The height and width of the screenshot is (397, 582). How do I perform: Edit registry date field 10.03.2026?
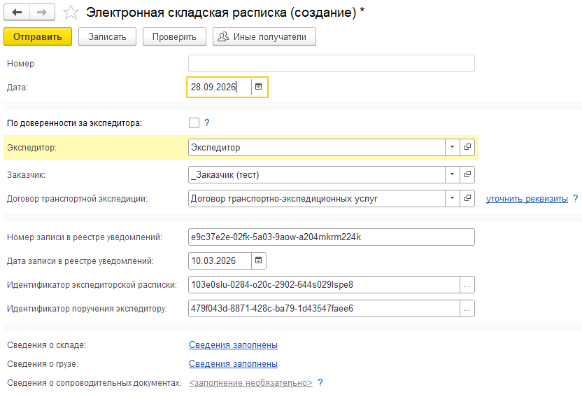click(x=220, y=260)
